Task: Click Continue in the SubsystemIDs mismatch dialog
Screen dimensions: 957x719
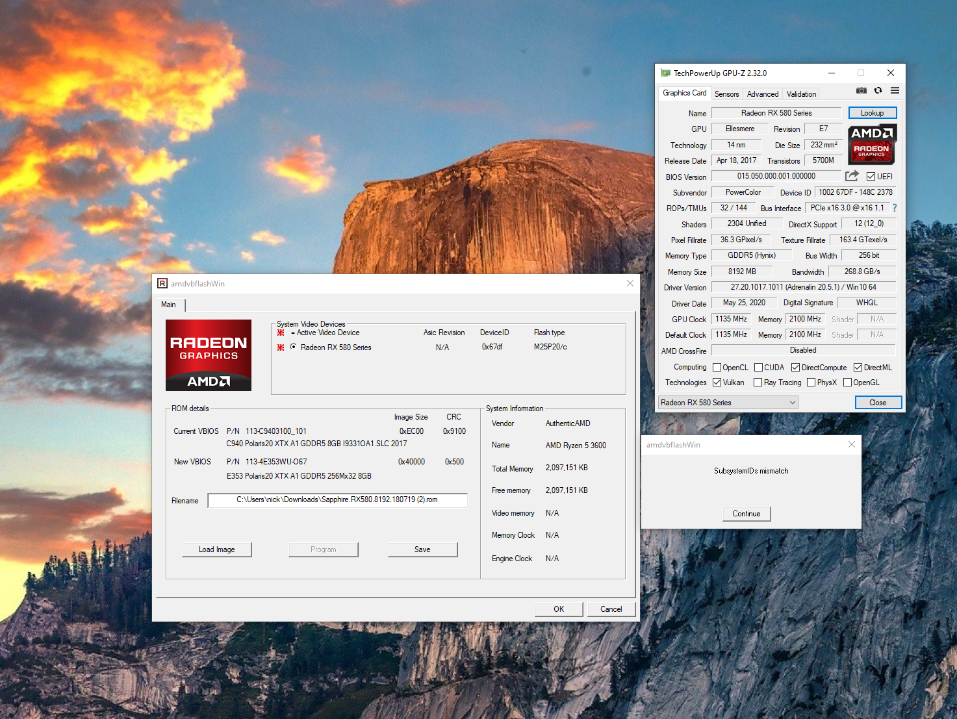Action: pos(746,514)
